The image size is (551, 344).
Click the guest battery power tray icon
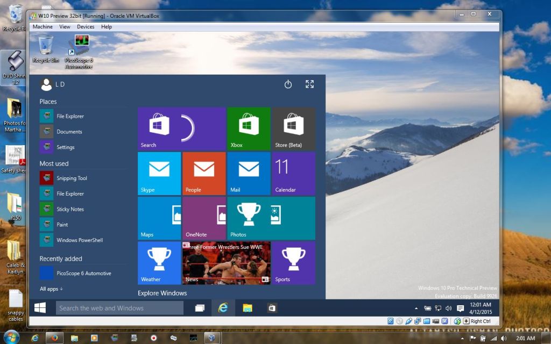(427, 308)
